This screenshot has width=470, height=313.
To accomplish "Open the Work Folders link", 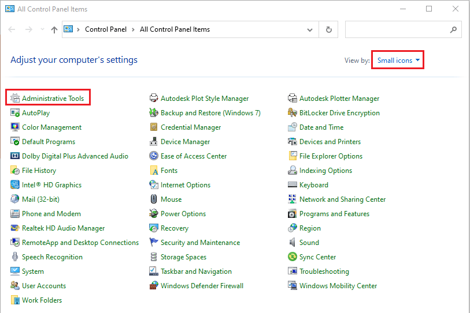I will pos(42,300).
